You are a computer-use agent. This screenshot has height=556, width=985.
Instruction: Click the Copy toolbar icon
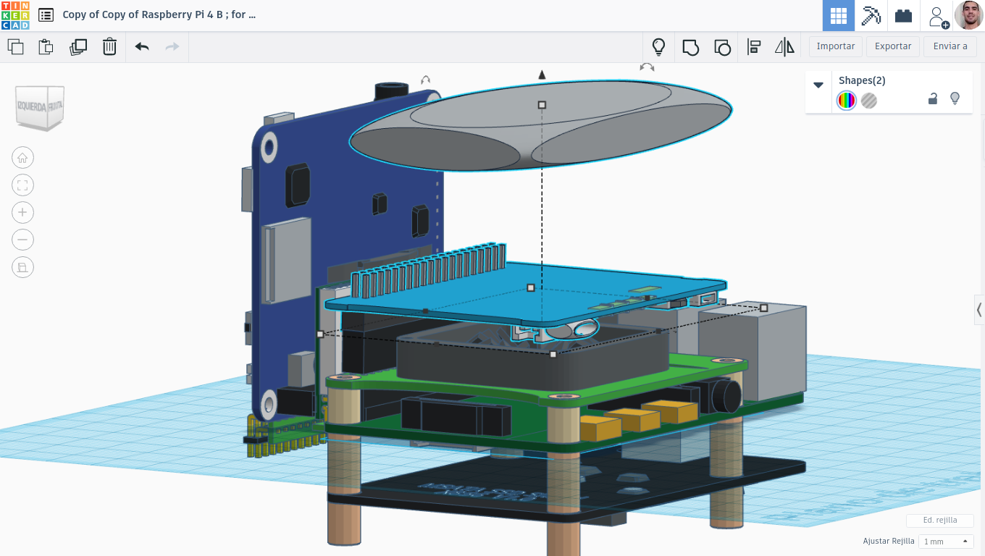pos(15,47)
